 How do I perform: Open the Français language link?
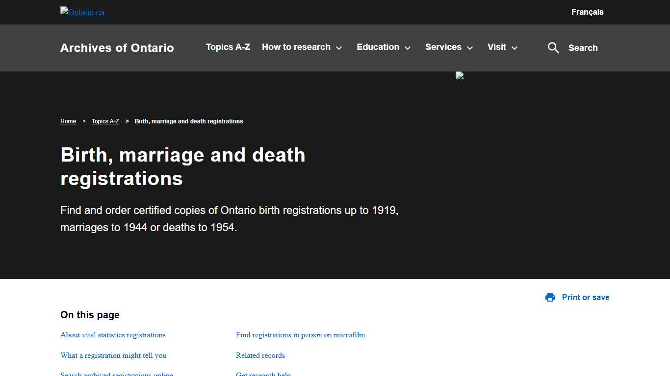[x=587, y=12]
